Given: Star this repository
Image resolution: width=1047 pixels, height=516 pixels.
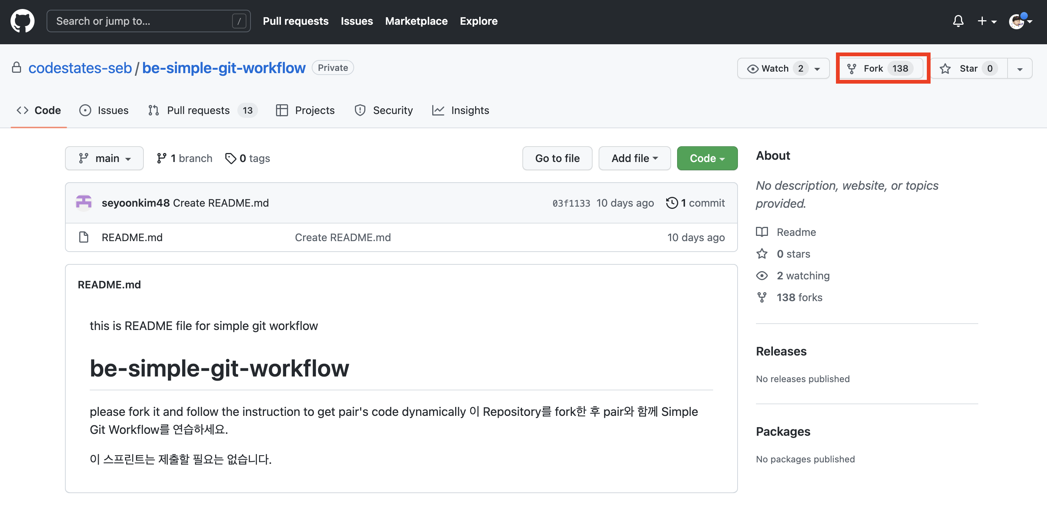Looking at the screenshot, I should [969, 68].
